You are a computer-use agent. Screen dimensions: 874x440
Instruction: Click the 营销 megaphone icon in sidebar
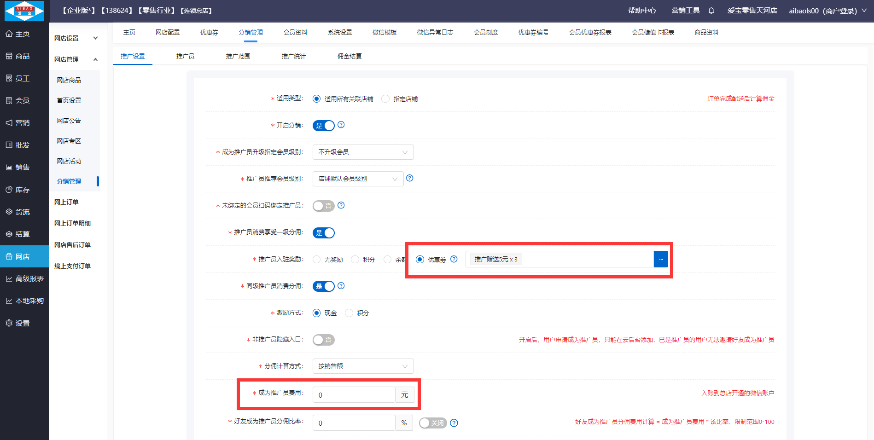point(9,123)
